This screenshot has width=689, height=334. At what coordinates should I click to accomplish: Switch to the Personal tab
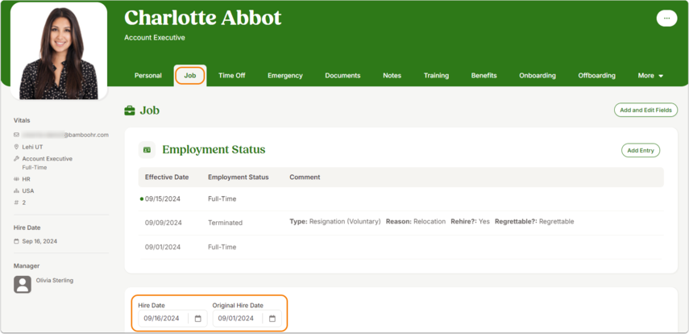point(148,76)
